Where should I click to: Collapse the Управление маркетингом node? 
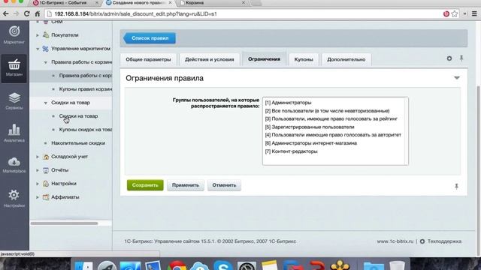tap(38, 49)
